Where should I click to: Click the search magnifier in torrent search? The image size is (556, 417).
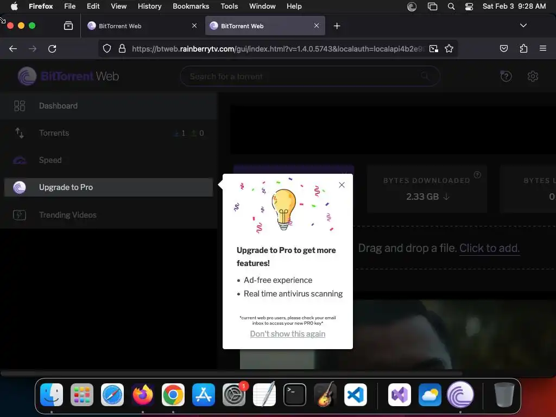coord(425,76)
